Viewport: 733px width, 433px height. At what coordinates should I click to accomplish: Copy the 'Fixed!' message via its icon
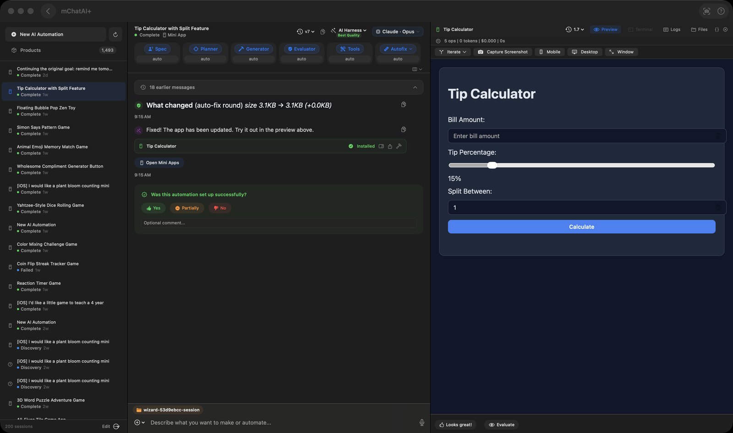[404, 130]
